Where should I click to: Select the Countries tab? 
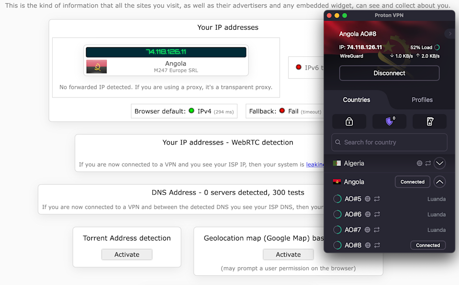tap(356, 99)
